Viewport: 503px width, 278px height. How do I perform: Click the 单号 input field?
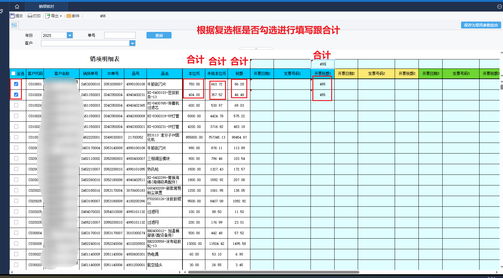coord(120,35)
